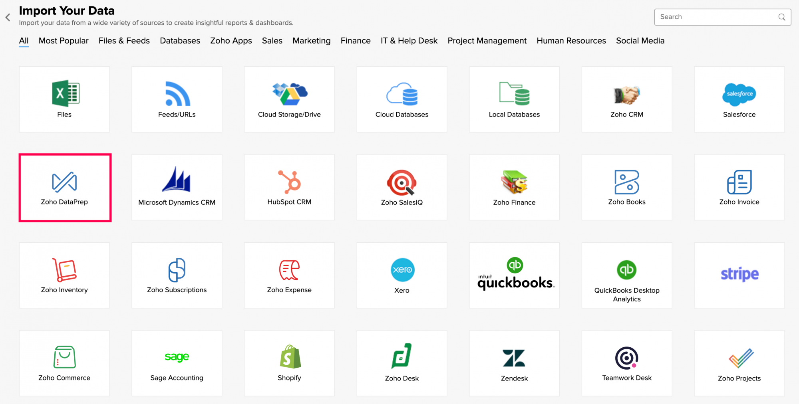Open the QuickBooks Desktop Analytics icon
Image resolution: width=799 pixels, height=404 pixels.
(627, 270)
